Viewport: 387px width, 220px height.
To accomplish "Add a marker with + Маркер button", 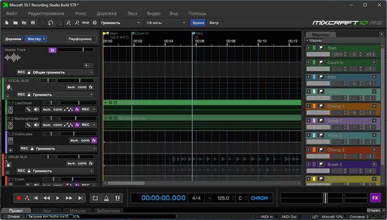I will (314, 40).
